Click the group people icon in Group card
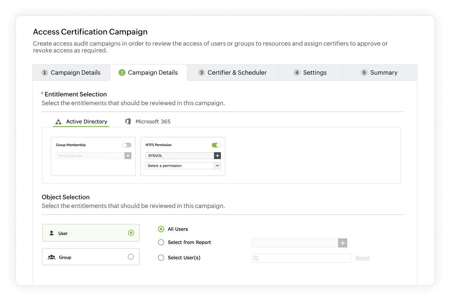This screenshot has height=301, width=450. pos(52,257)
